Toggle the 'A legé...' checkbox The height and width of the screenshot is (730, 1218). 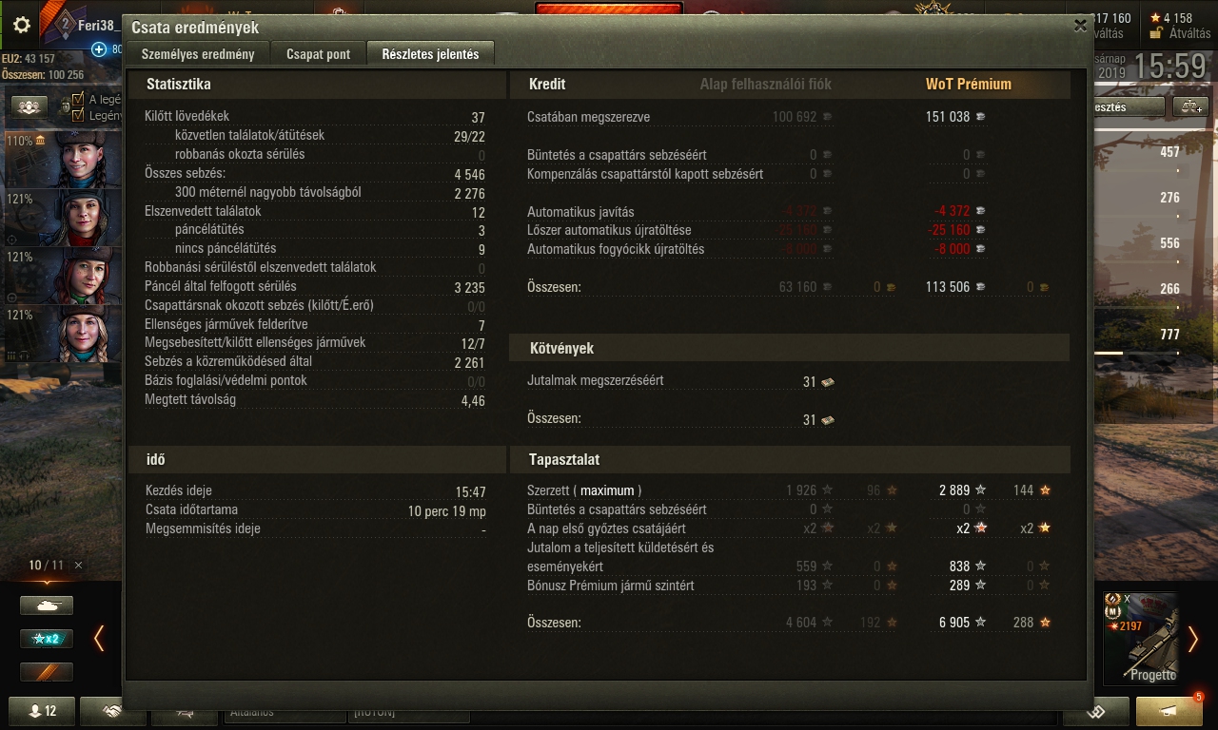(78, 99)
